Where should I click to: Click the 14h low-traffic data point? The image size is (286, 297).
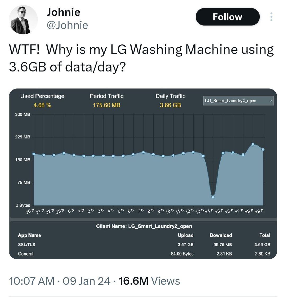click(213, 197)
